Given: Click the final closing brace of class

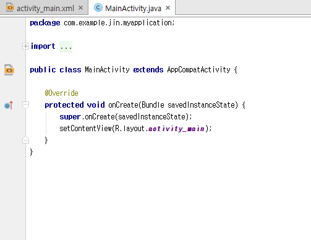Looking at the screenshot, I should (x=32, y=152).
